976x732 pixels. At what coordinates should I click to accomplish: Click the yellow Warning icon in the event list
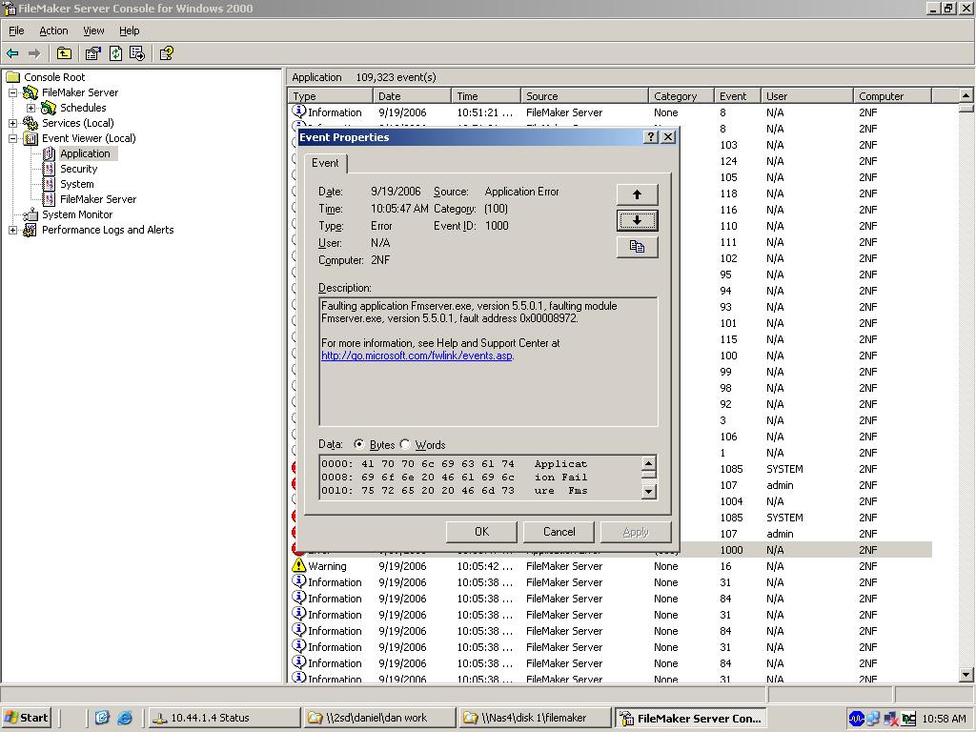[x=298, y=565]
